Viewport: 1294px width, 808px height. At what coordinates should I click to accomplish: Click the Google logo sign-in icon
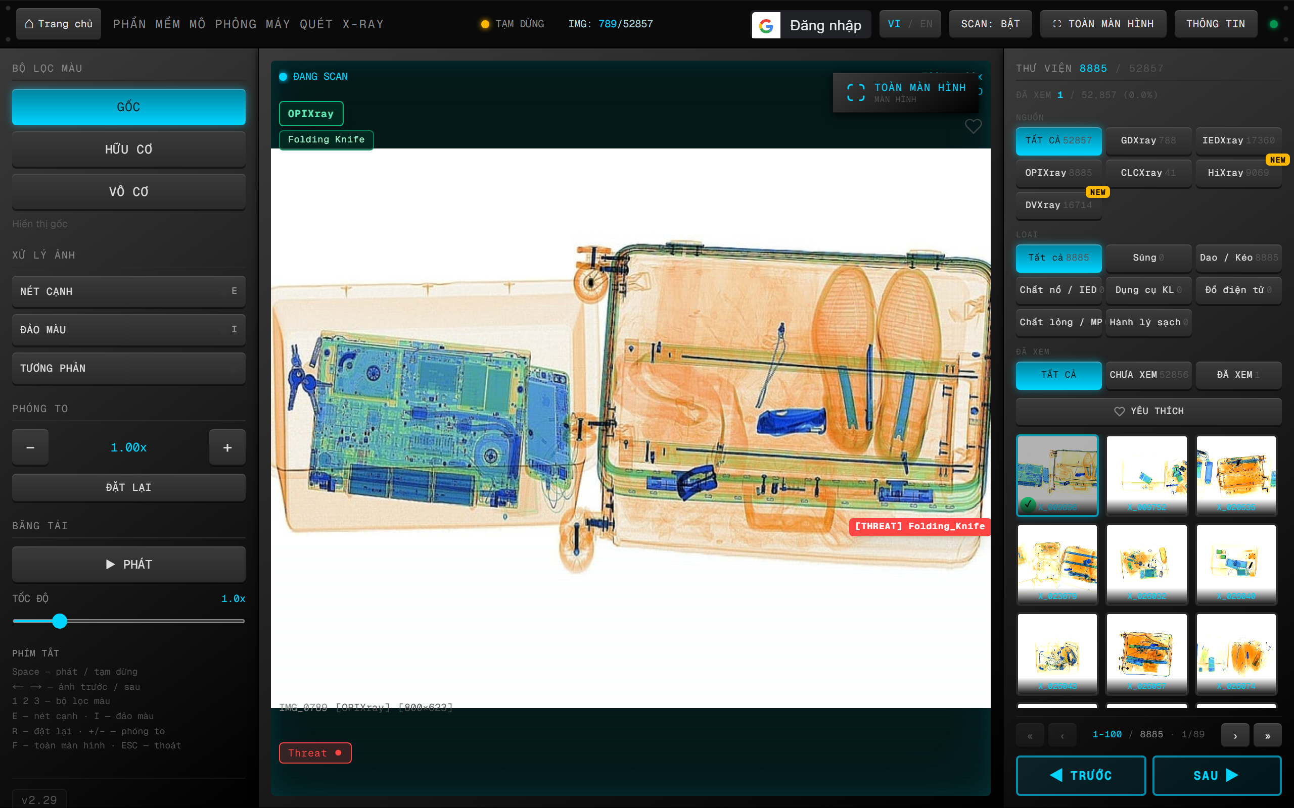pyautogui.click(x=766, y=25)
